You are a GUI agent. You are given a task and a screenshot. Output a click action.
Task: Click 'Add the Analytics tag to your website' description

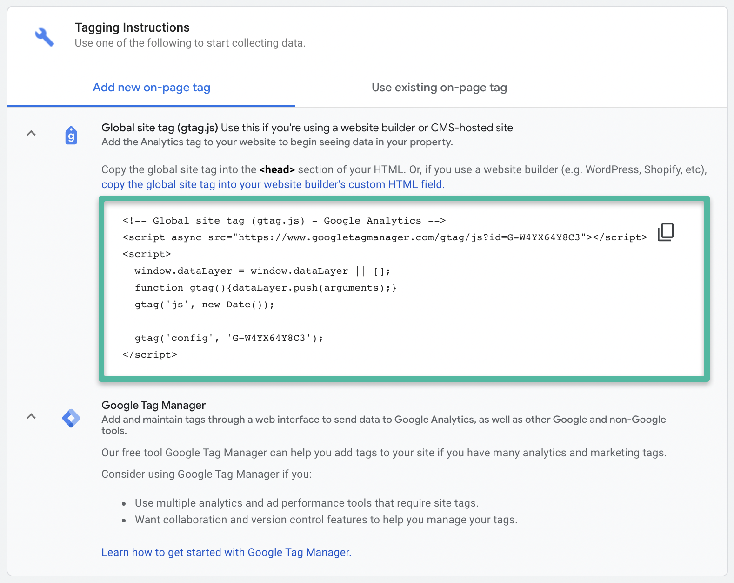click(277, 142)
